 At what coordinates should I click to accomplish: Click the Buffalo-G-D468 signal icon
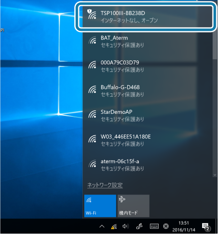tap(92, 89)
